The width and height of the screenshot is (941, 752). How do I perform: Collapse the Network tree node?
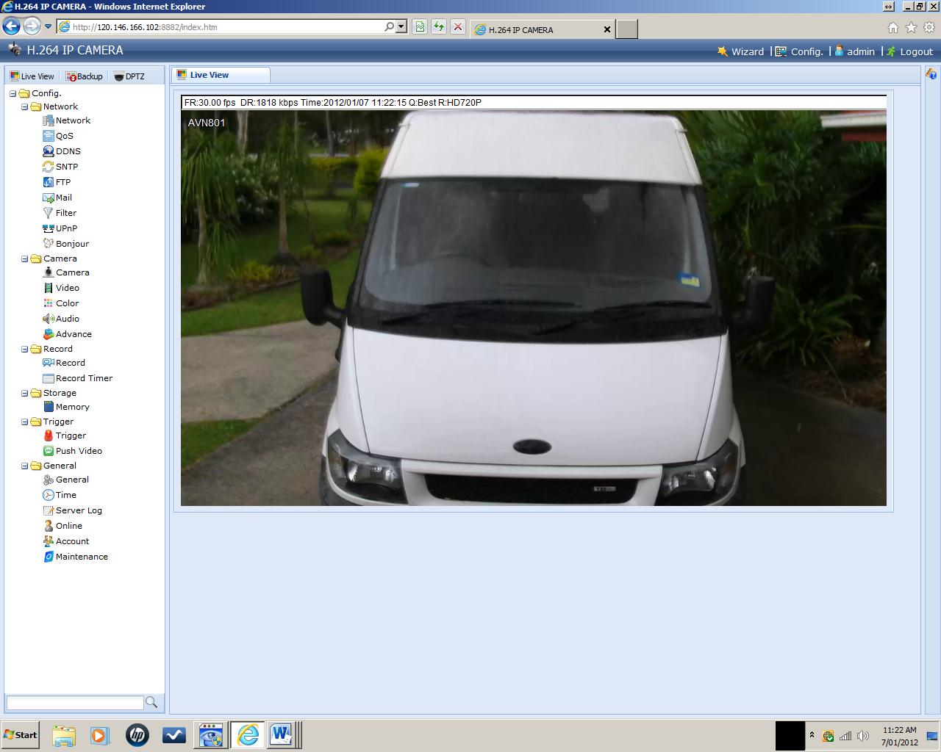coord(24,106)
